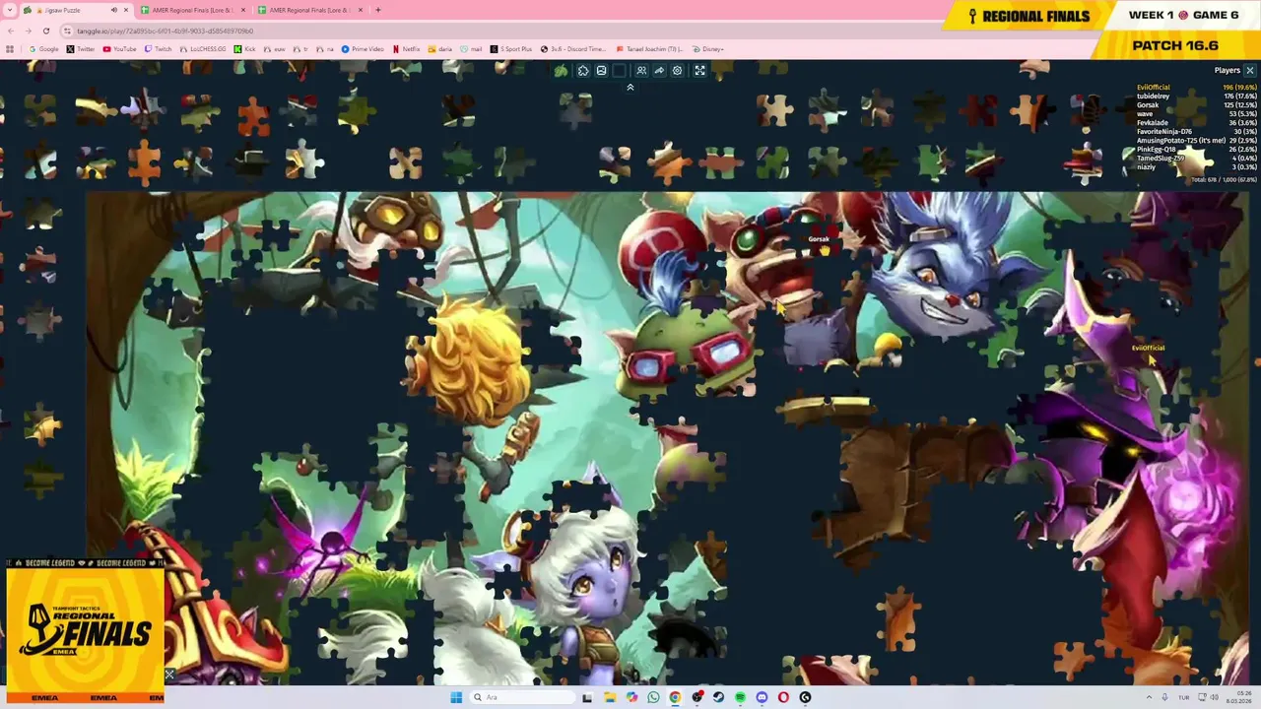Open the Prime Video bookmark
This screenshot has height=709, width=1261.
click(363, 49)
